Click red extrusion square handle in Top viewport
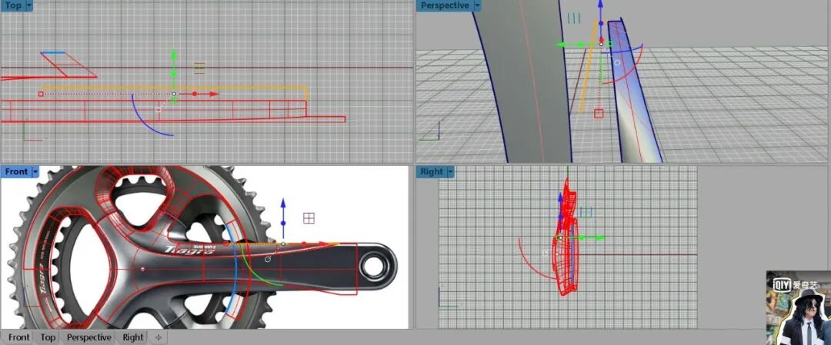 coord(41,94)
